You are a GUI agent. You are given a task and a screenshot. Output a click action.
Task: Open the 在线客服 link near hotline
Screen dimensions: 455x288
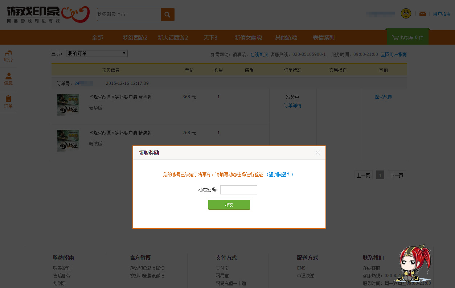click(259, 54)
